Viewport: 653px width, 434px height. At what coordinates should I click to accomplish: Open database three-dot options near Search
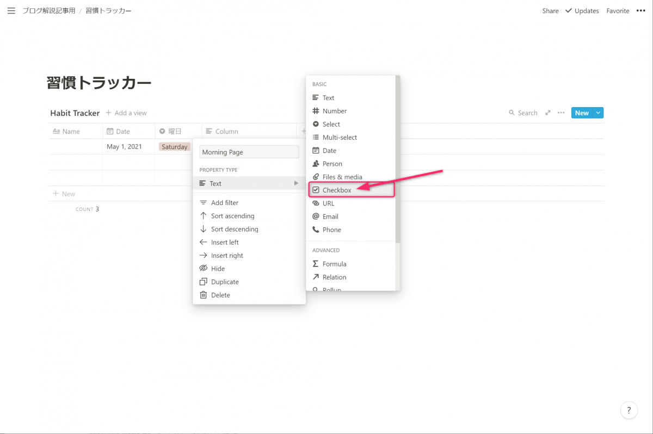click(560, 113)
